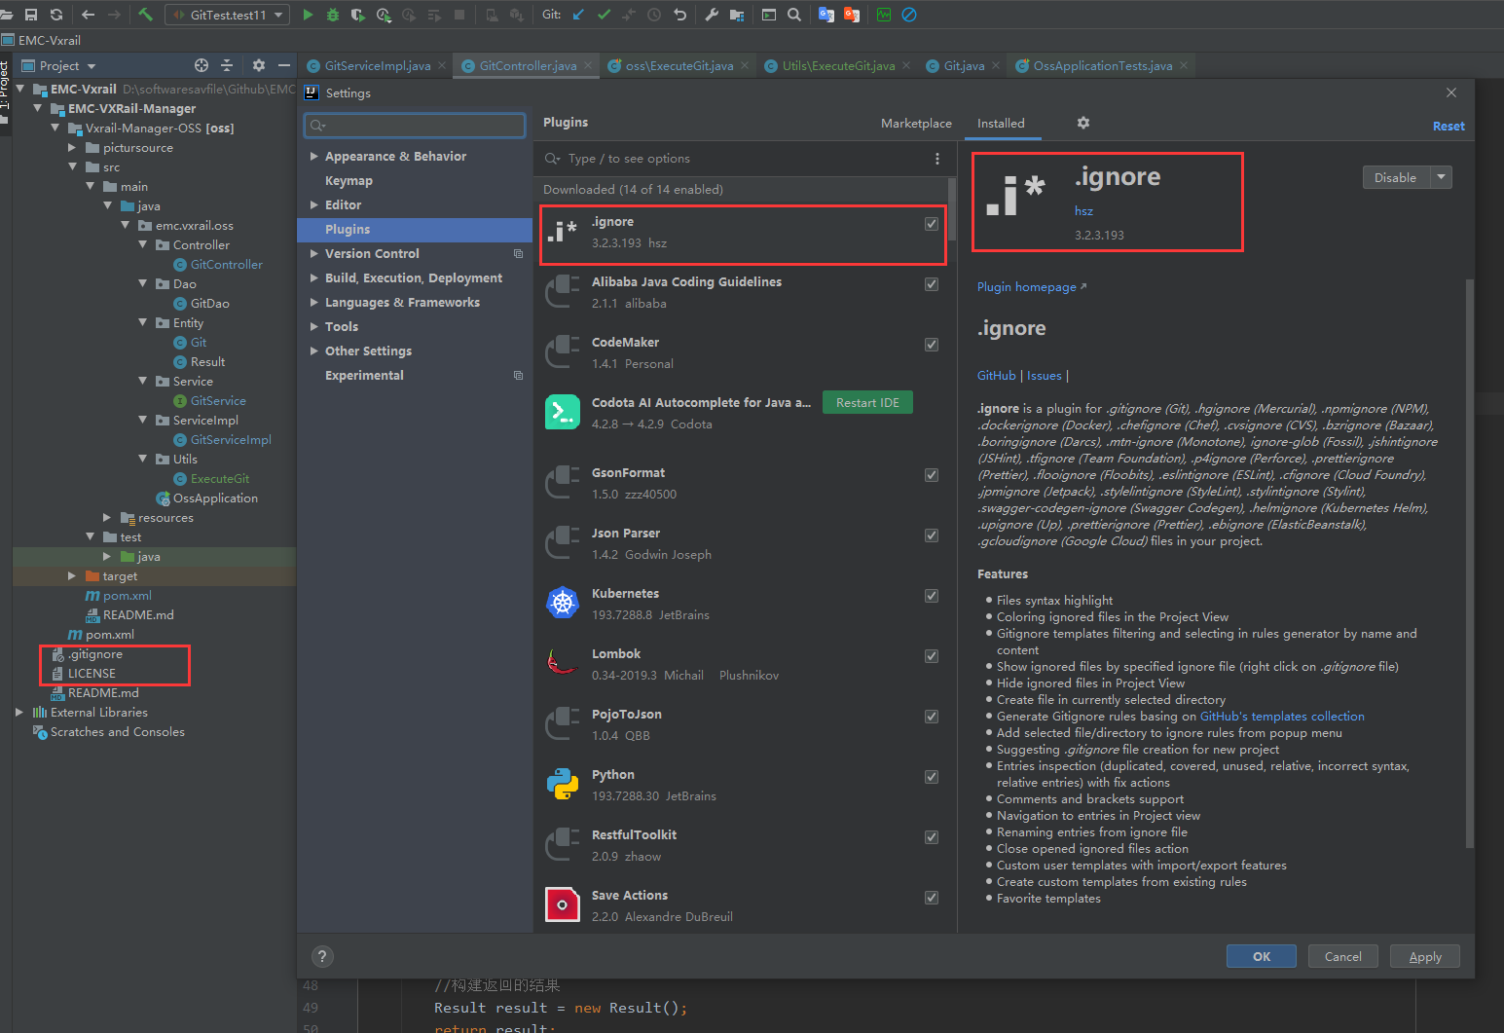1504x1033 pixels.
Task: Start debugging with the bug icon
Action: tap(333, 15)
